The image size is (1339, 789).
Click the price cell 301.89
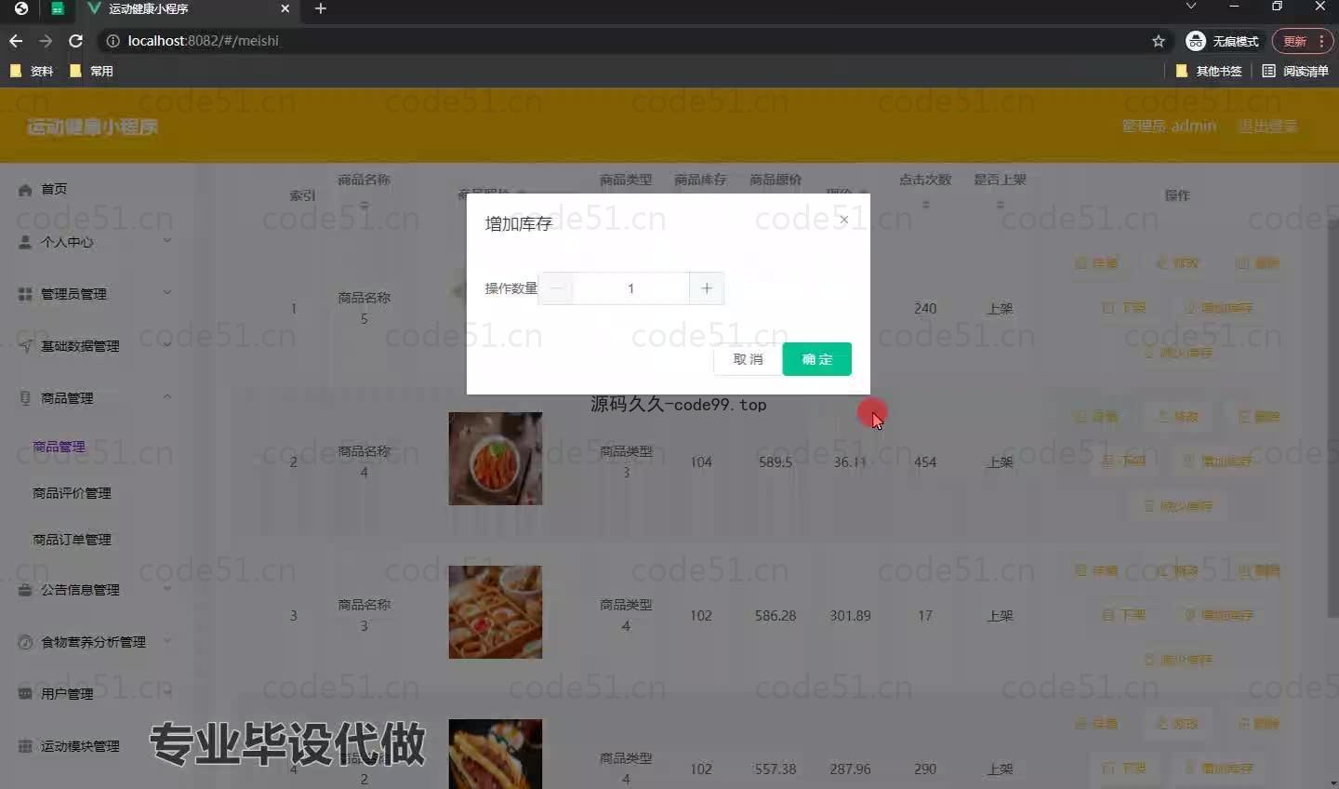pos(850,615)
